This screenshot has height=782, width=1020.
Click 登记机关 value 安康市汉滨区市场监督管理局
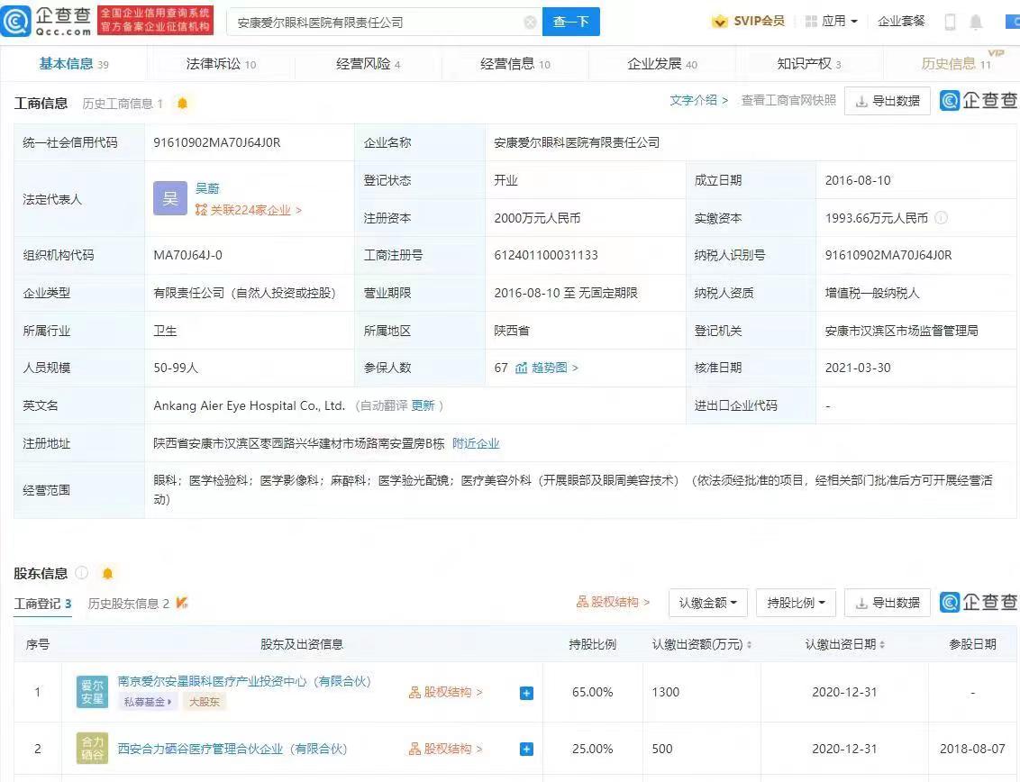coord(902,331)
